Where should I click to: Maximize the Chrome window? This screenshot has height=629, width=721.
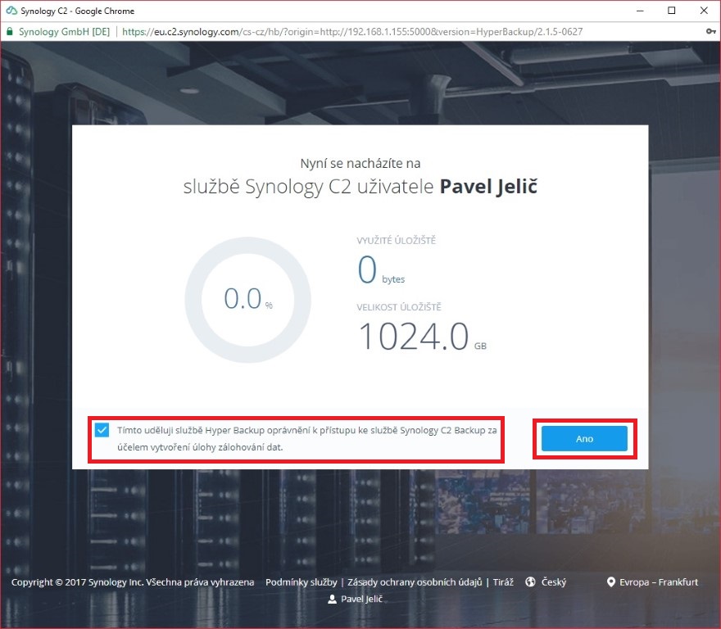tap(671, 11)
